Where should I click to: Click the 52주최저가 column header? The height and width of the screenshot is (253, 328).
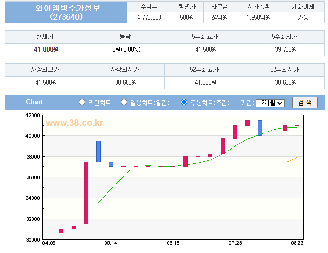[x=284, y=70]
